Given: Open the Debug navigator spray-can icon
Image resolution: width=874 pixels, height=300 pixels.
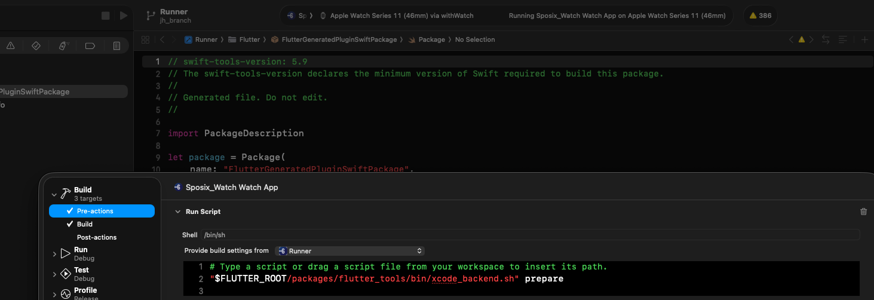Looking at the screenshot, I should (x=63, y=46).
